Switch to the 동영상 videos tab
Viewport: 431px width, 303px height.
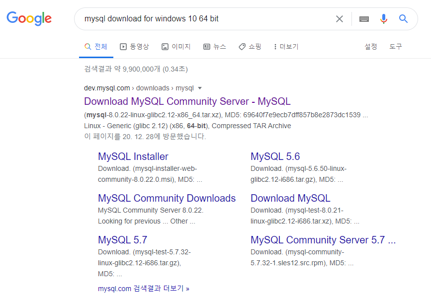[134, 47]
